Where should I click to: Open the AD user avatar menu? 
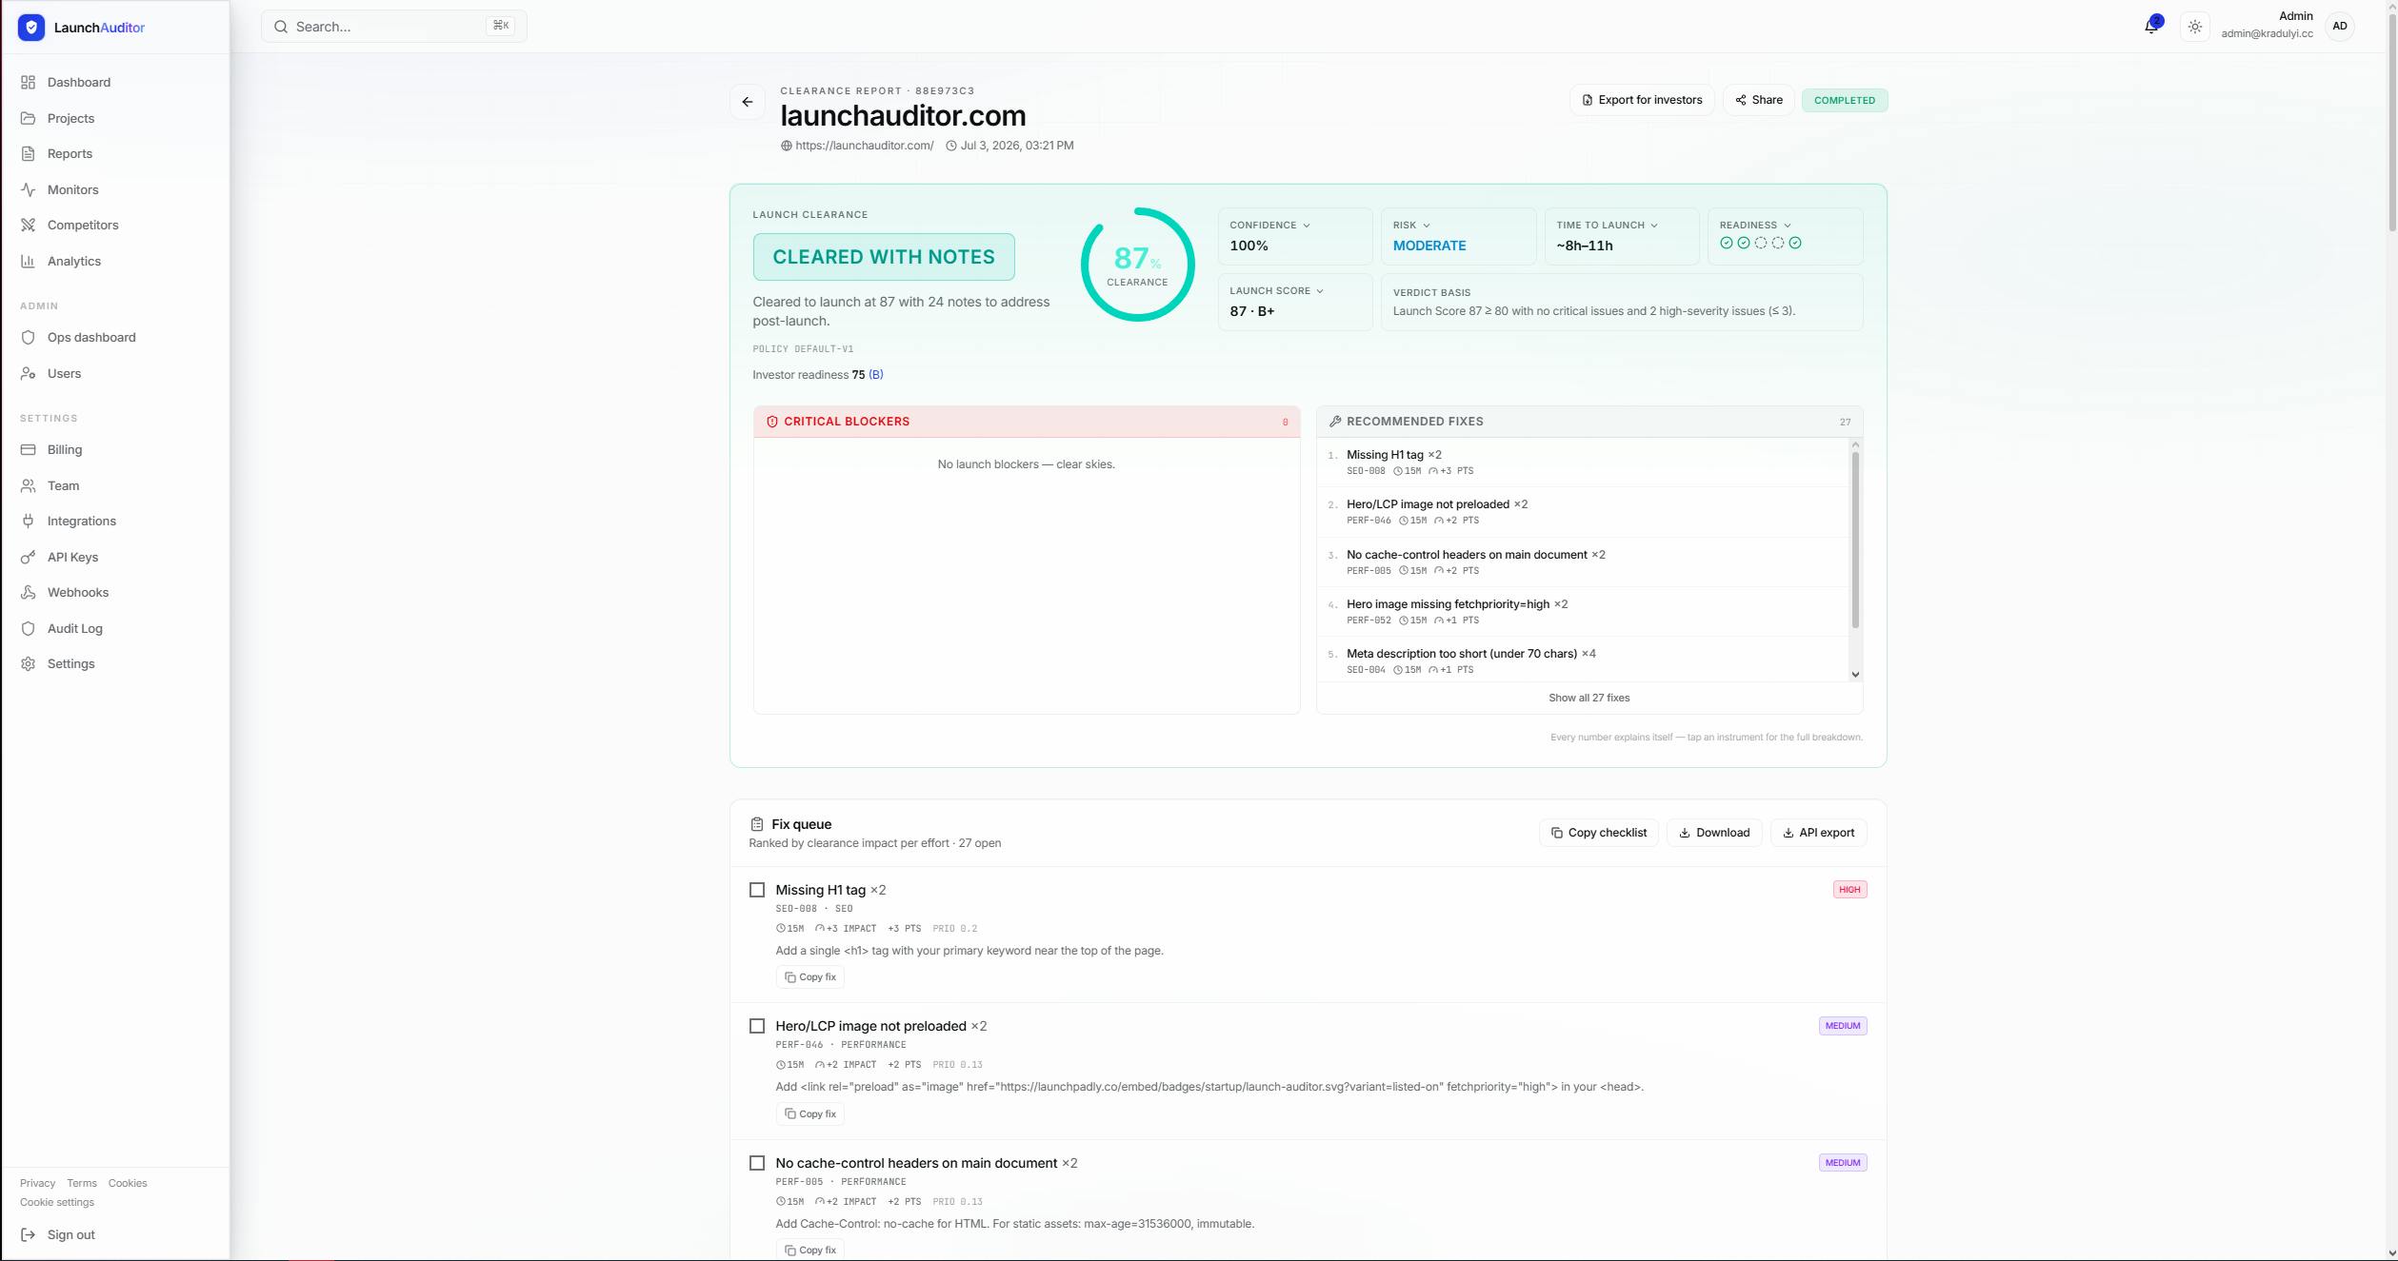tap(2339, 27)
